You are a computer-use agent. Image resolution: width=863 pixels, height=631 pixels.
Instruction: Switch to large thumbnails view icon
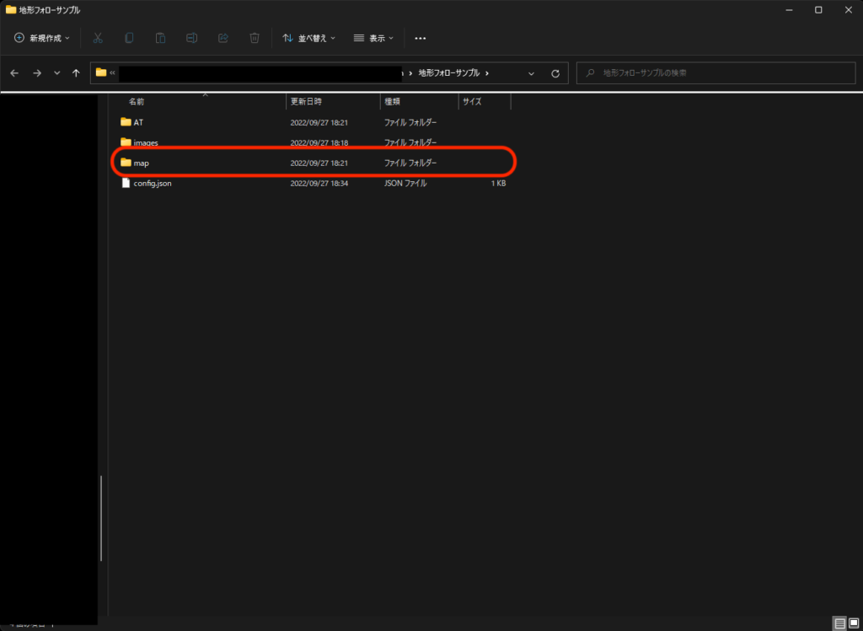853,623
